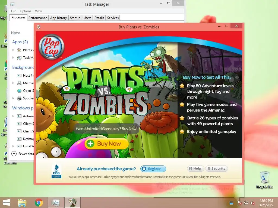Expand the Task Manager process row
This screenshot has height=208, width=278.
[x=13, y=57]
